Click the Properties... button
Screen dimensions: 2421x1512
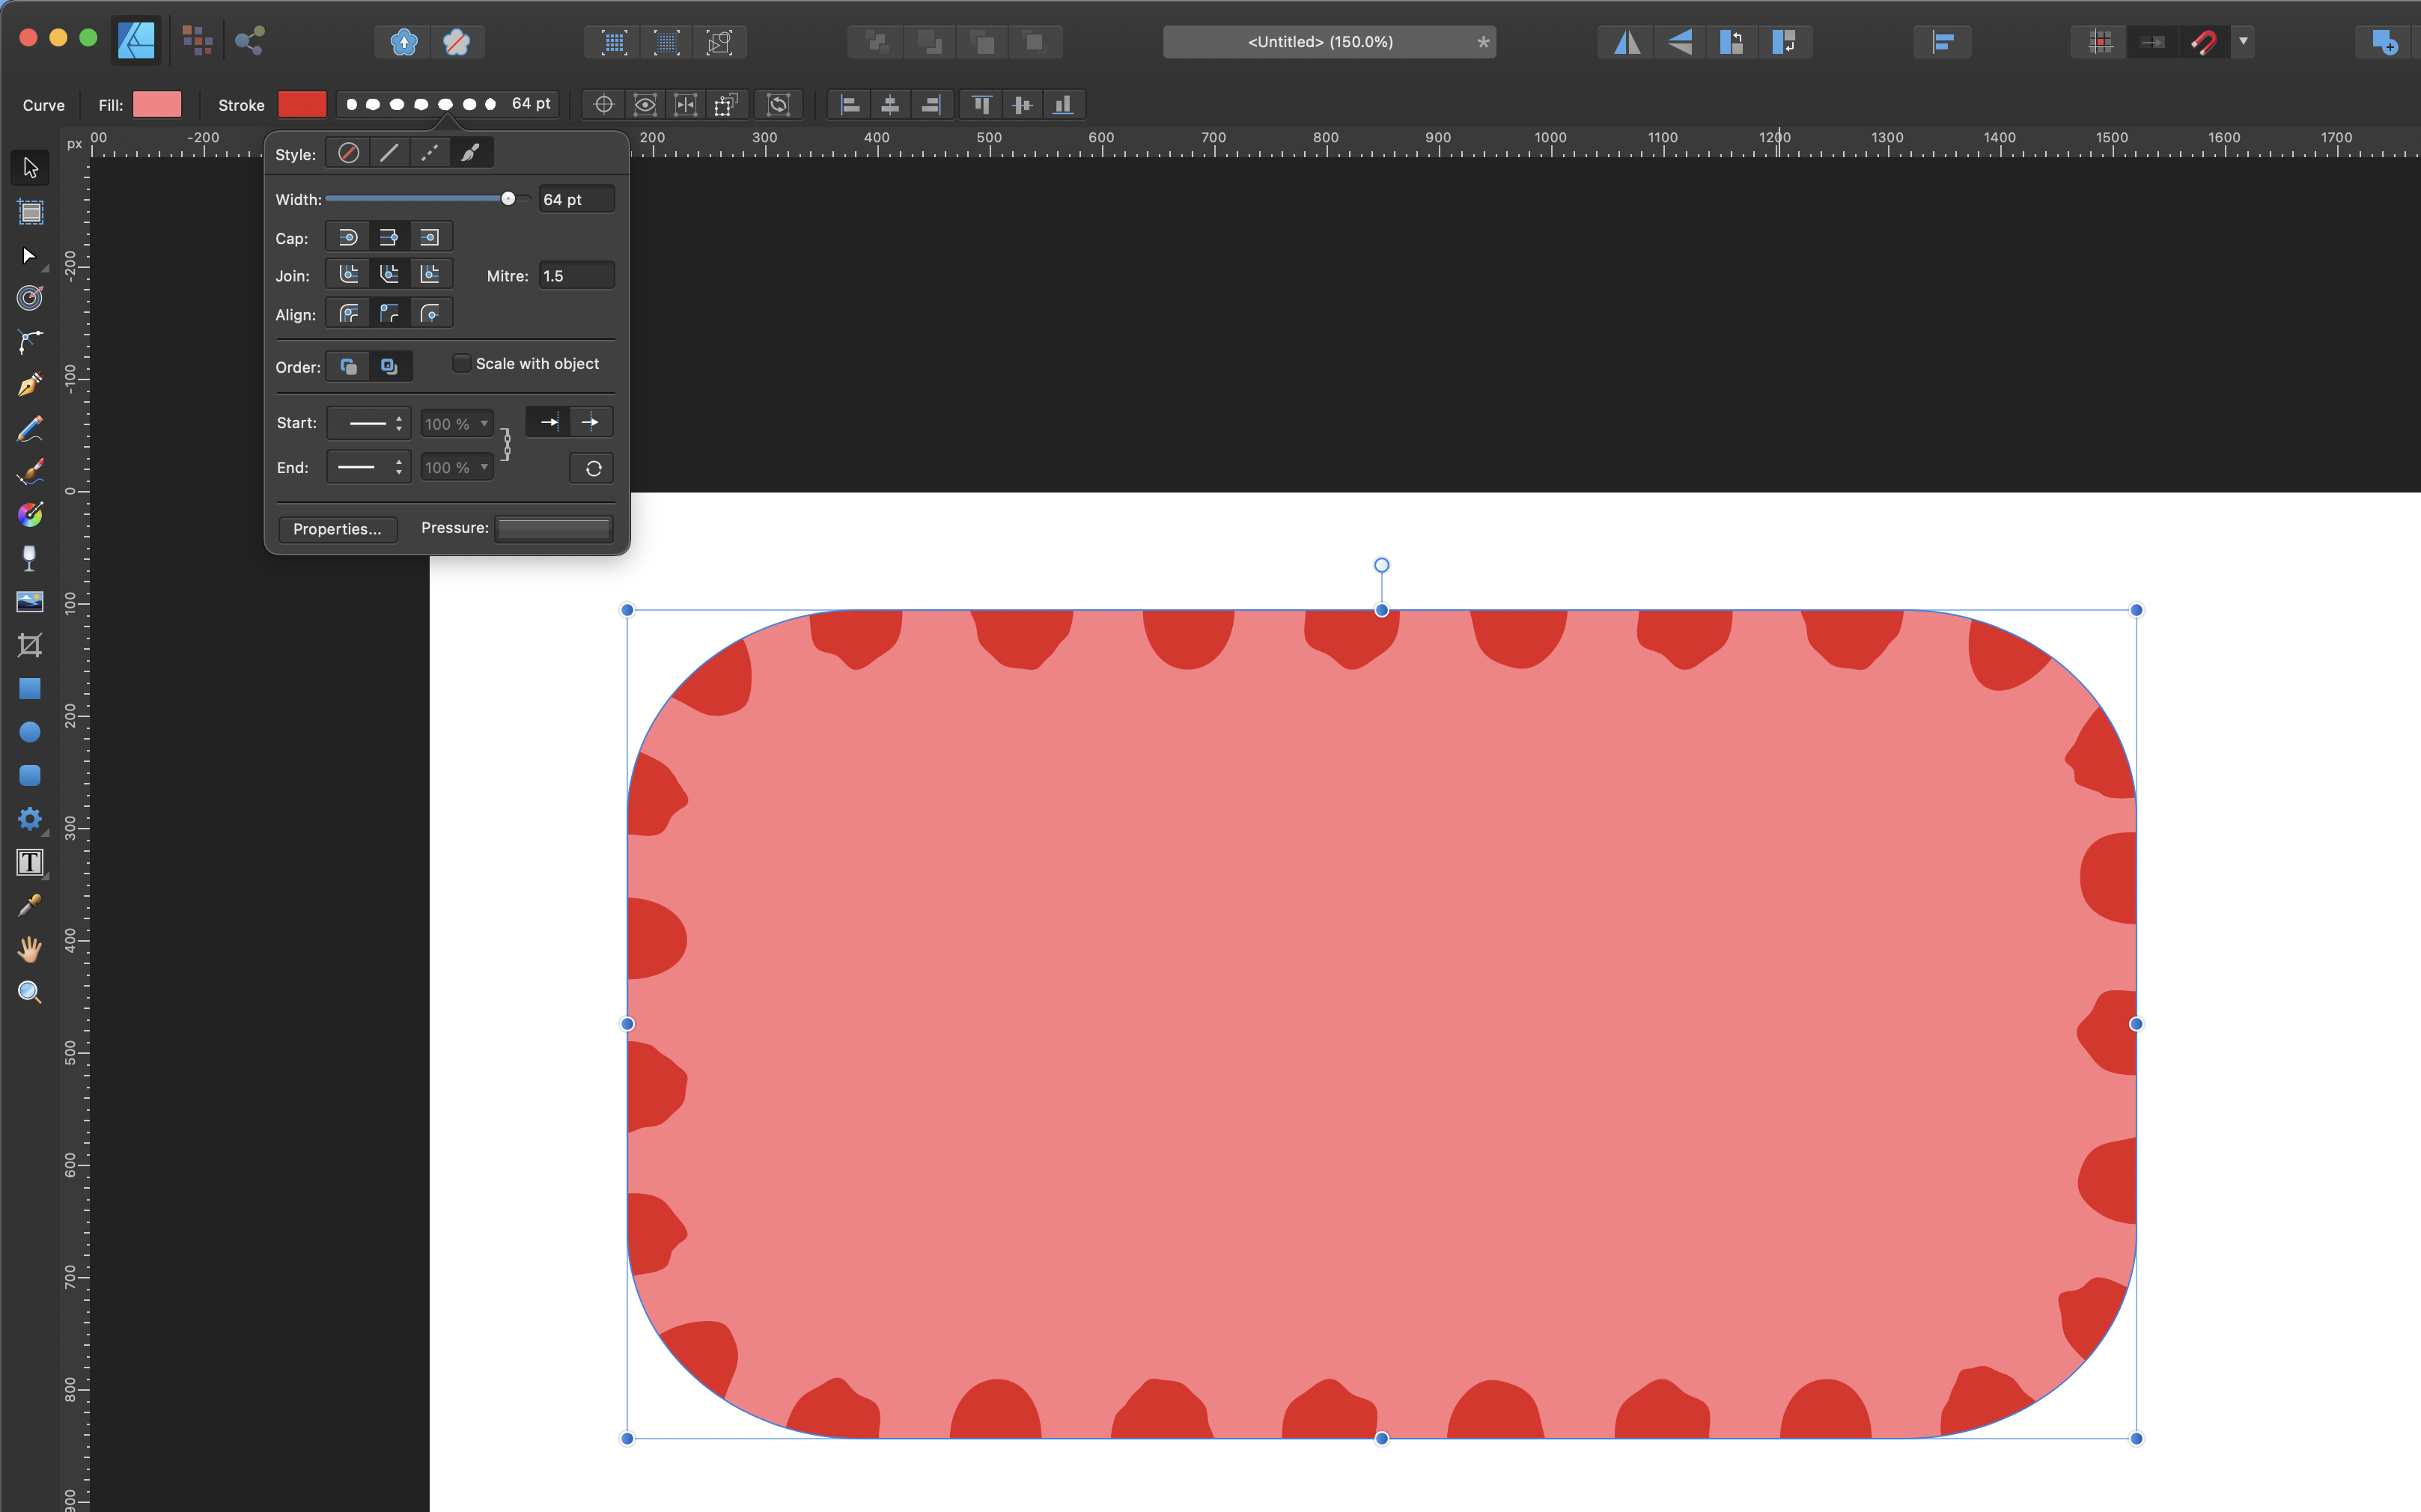click(x=337, y=529)
